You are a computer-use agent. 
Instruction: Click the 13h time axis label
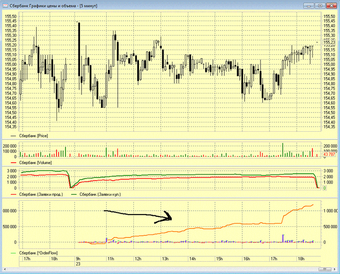(x=165, y=259)
